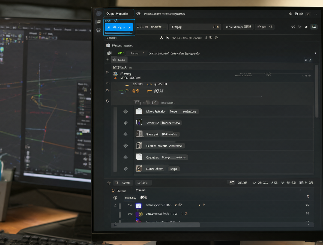Expand the Kolpet dropdown
Viewport: 323px width, 245px height.
click(x=265, y=27)
